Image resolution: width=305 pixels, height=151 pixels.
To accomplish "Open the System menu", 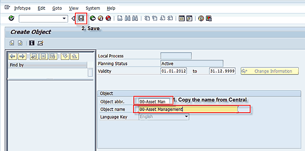I will [x=93, y=8].
